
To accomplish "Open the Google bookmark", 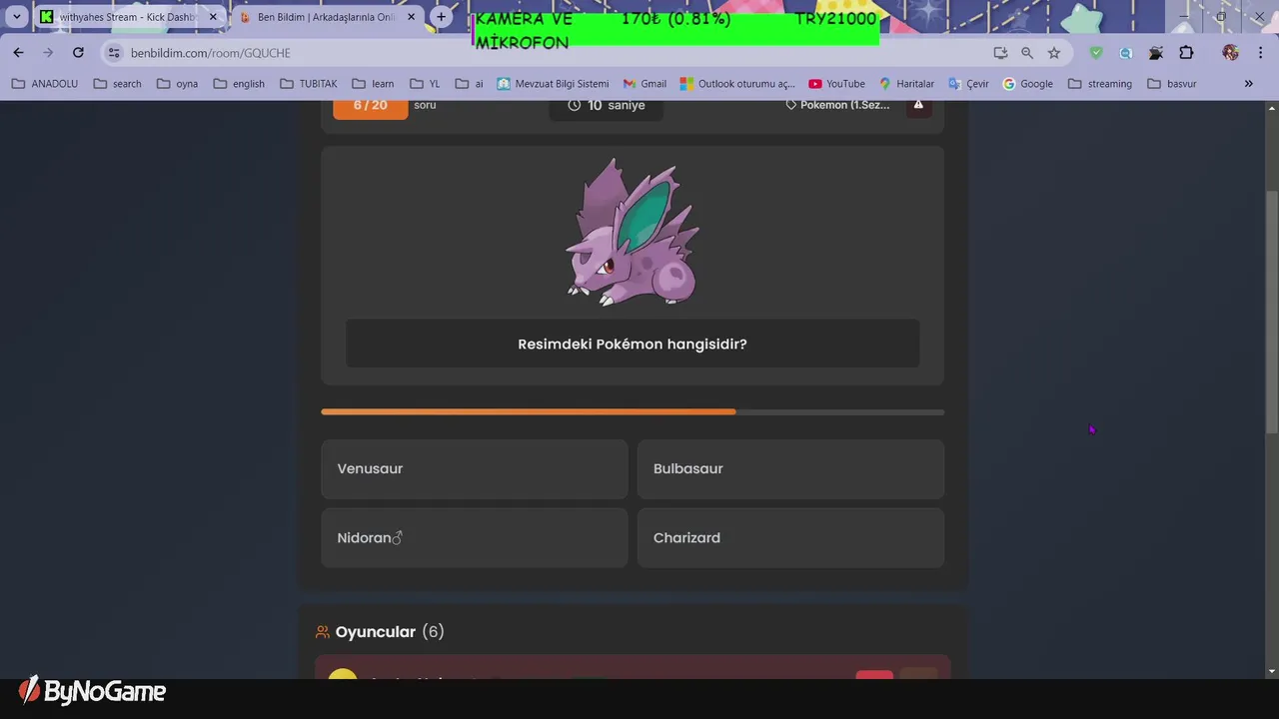I will [1028, 84].
